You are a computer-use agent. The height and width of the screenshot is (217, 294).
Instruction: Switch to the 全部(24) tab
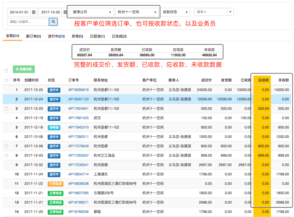coord(12,36)
